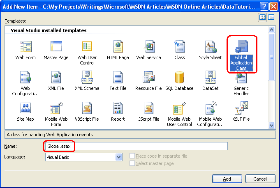Toggle Place code in separate file checkbox

click(132, 156)
